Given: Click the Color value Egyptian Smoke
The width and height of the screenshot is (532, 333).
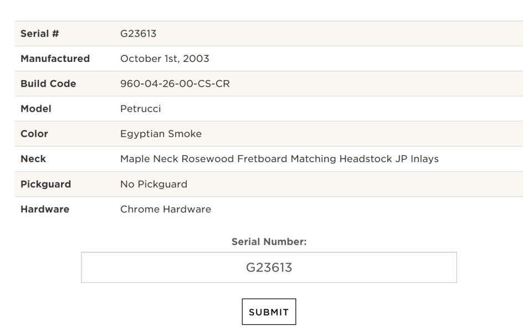Looking at the screenshot, I should coord(161,134).
